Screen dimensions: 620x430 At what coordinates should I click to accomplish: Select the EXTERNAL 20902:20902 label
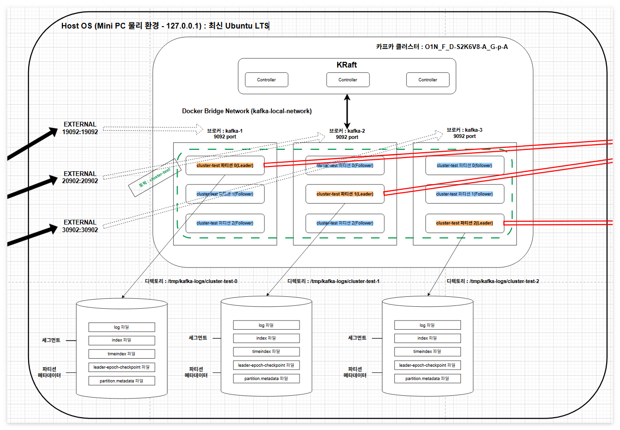[x=80, y=177]
